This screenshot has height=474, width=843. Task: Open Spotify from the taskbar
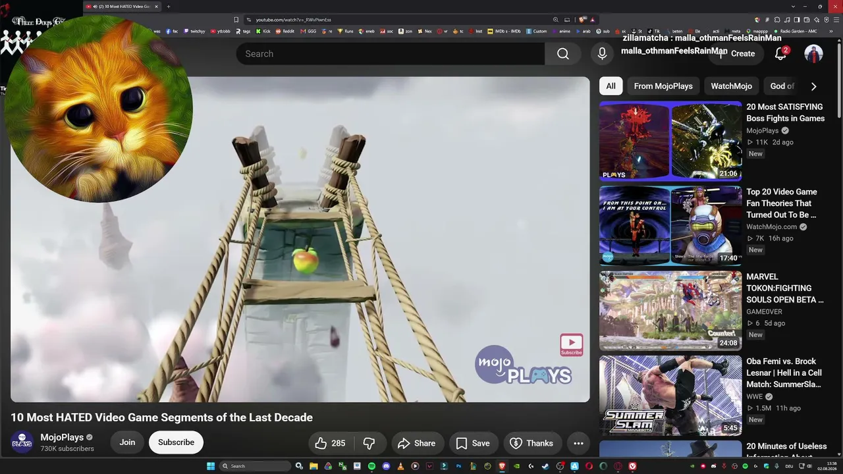tap(371, 466)
